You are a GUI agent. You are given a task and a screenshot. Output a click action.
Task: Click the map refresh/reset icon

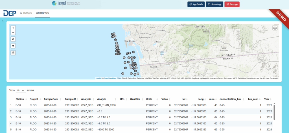click(x=13, y=39)
